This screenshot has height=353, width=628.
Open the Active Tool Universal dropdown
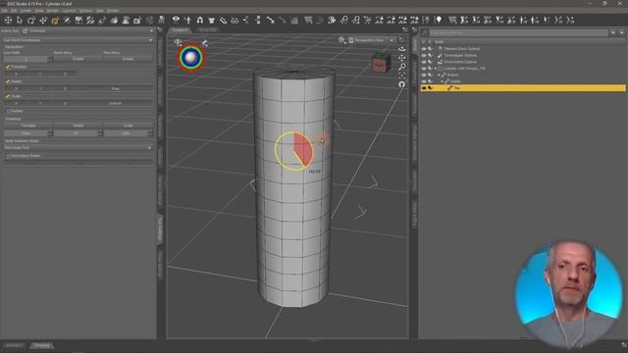(88, 30)
